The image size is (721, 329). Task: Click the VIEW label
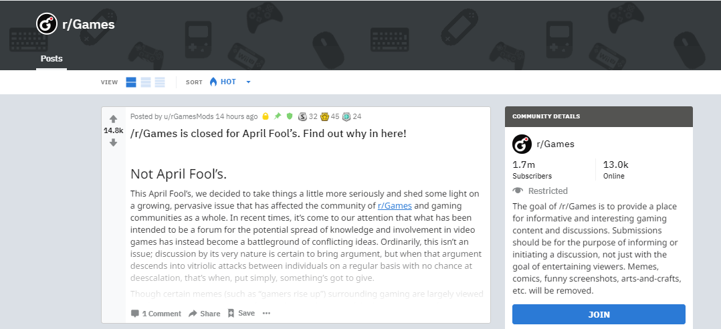tap(110, 82)
